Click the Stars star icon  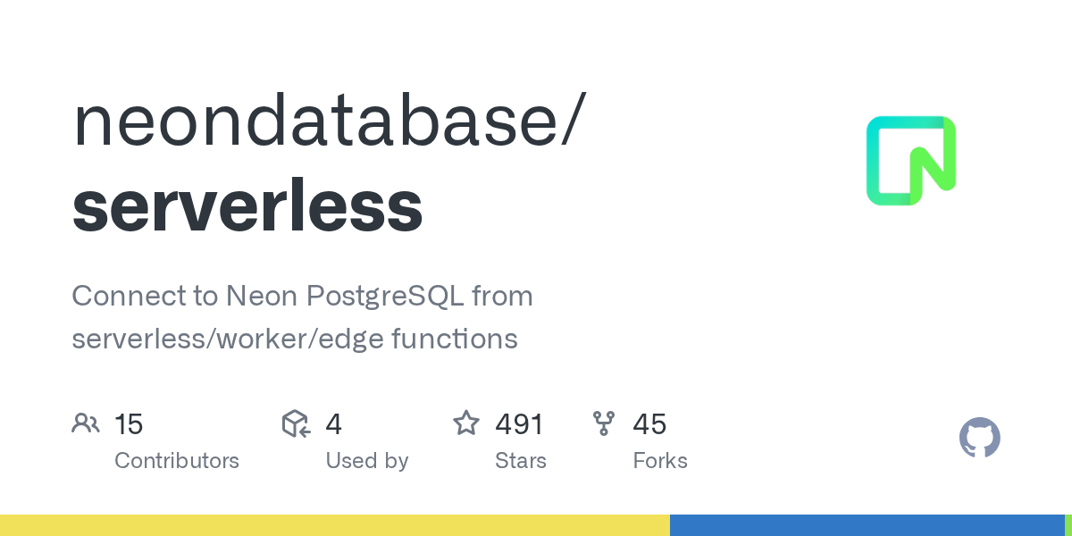pyautogui.click(x=466, y=423)
